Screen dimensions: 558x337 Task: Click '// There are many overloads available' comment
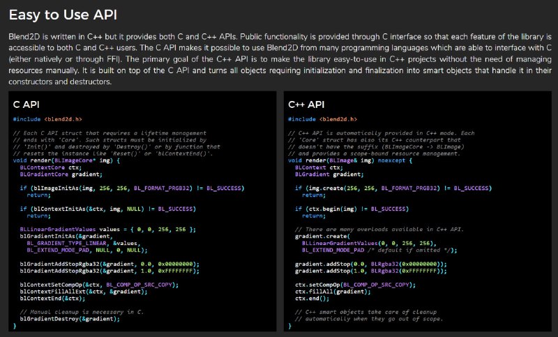tap(379, 229)
